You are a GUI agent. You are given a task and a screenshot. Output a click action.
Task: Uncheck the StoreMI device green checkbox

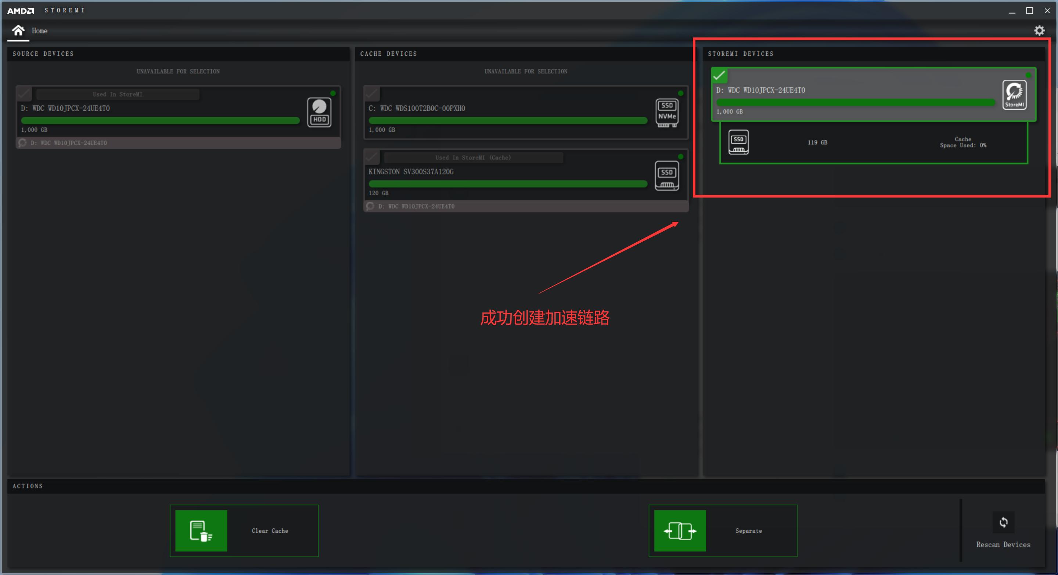click(x=719, y=76)
